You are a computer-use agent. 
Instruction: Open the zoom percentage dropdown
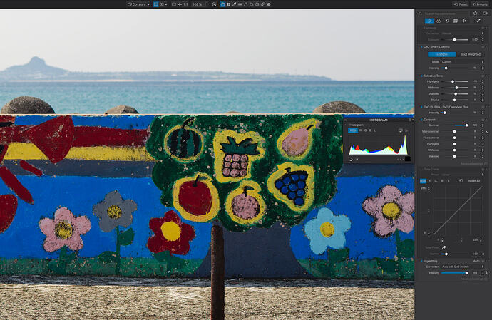coord(207,4)
